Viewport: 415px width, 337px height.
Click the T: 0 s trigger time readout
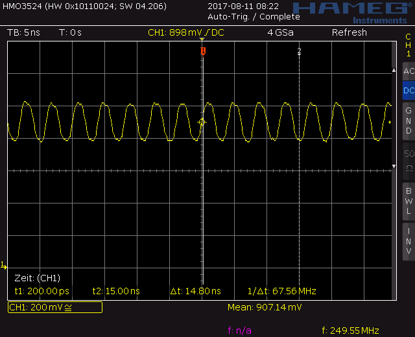pos(70,32)
